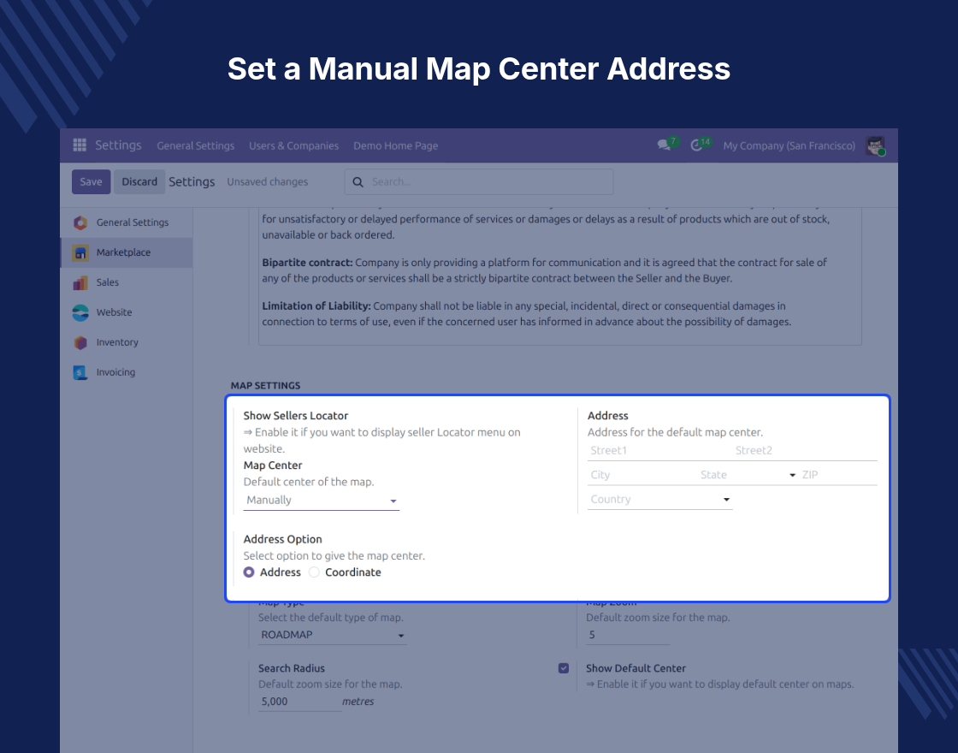Toggle the Show Default Center checkbox
958x753 pixels.
(x=564, y=668)
